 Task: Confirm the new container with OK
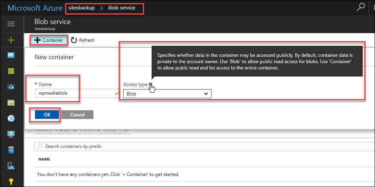coord(47,114)
